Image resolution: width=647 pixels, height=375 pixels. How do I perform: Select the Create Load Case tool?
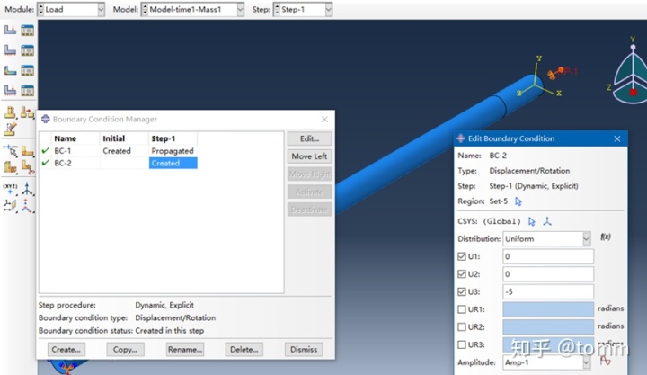pos(10,90)
